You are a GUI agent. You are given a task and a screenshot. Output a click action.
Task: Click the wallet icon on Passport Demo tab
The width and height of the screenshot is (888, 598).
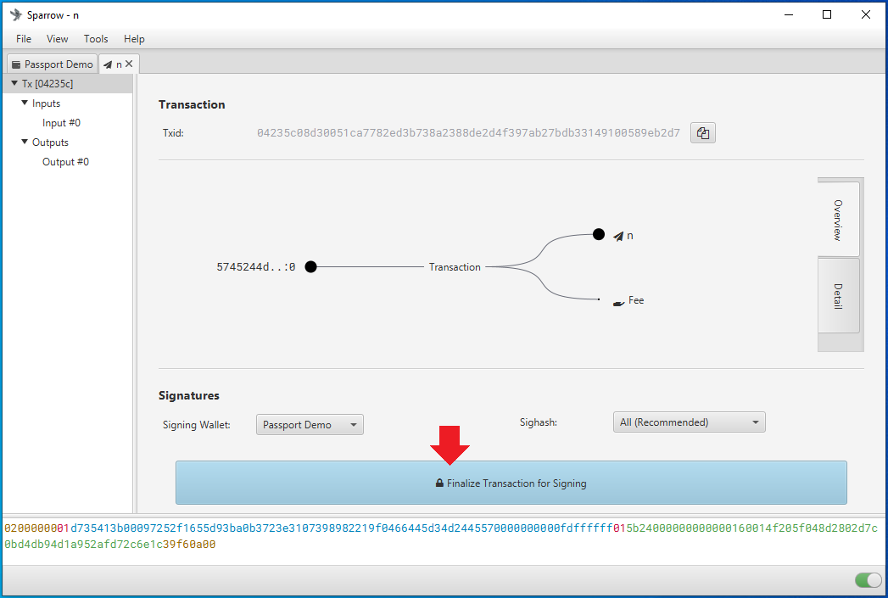coord(16,64)
